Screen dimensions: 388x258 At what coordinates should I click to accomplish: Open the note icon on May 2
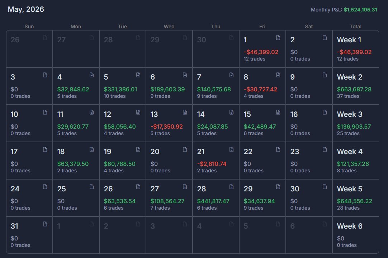[x=325, y=38]
